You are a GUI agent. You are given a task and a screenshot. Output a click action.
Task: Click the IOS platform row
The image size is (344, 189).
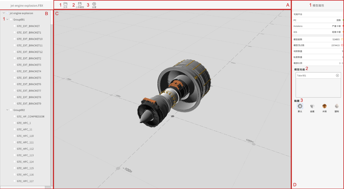[x=318, y=32]
